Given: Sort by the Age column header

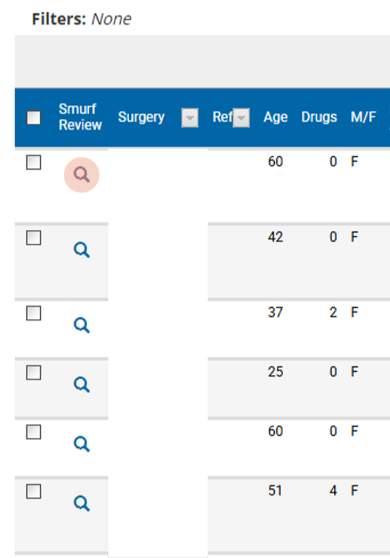Looking at the screenshot, I should [275, 117].
